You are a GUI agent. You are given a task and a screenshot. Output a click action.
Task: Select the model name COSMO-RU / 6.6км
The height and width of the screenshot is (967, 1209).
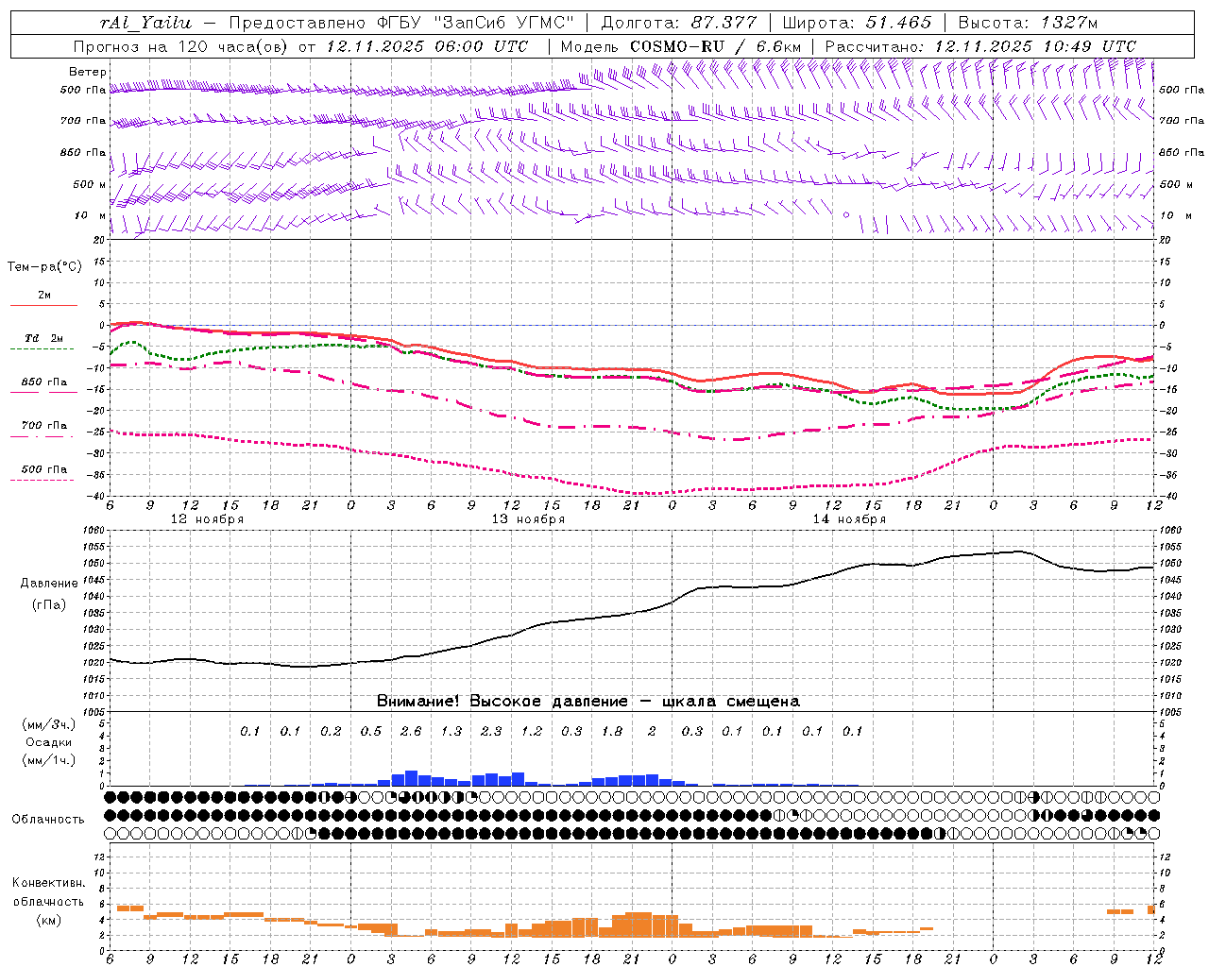coord(715,46)
